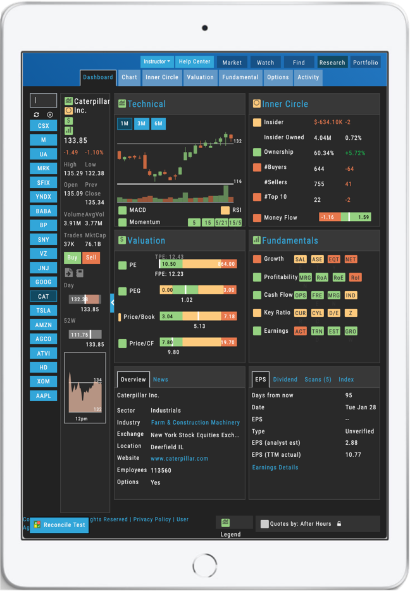Click the MACD green indicator square

point(123,210)
